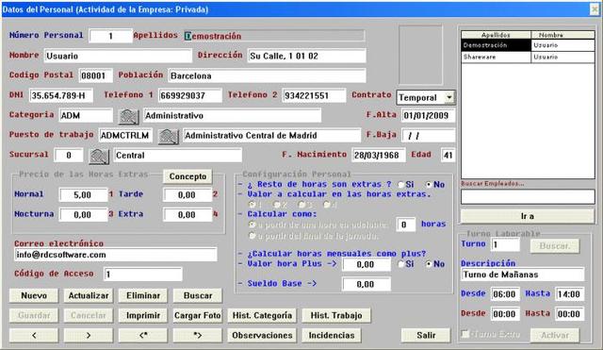Click the Actualizar button
Viewport: 603px width, 350px height.
(89, 295)
